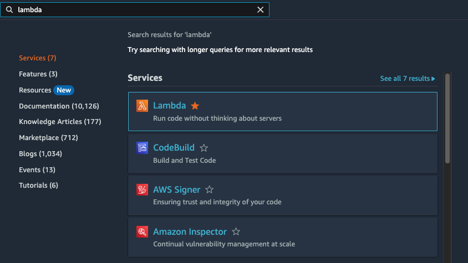Clear the lambda search text
The height and width of the screenshot is (263, 468).
click(x=260, y=10)
